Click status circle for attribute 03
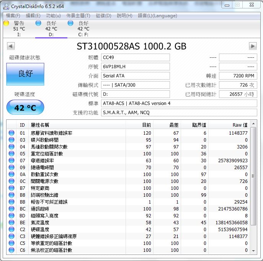263x261 pixels. (11, 140)
